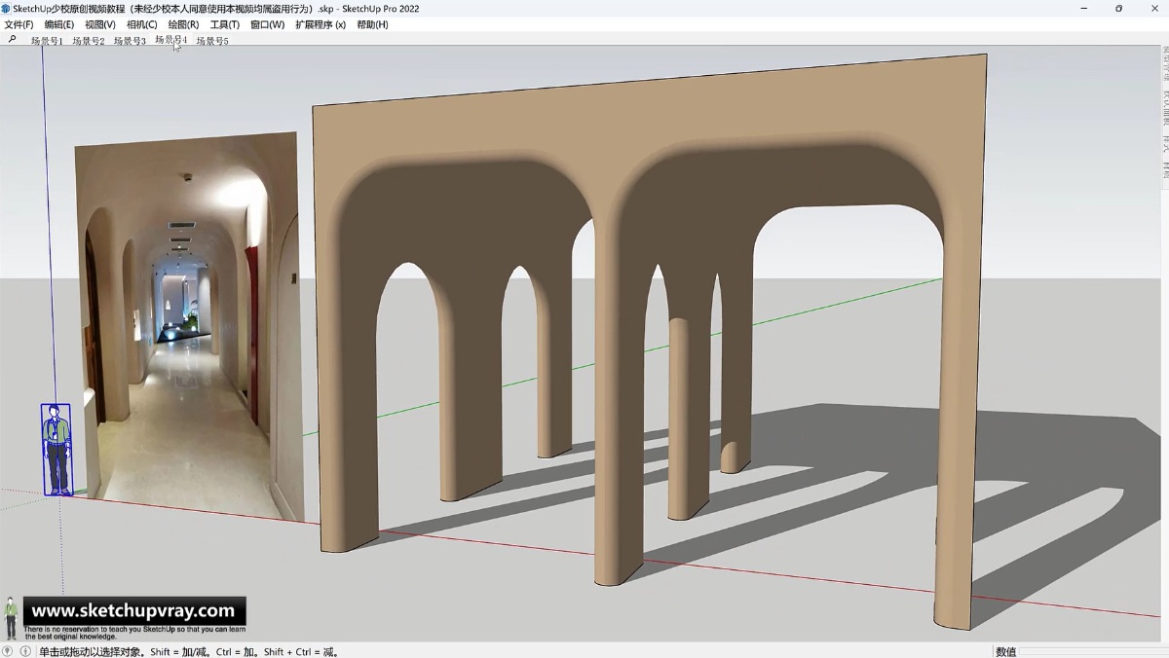
Task: Click the SketchUp app icon in title bar
Action: [x=6, y=8]
